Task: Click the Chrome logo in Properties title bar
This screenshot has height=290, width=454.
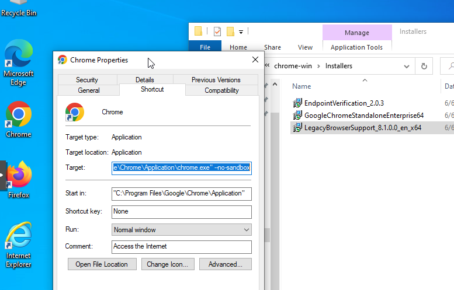Action: (x=63, y=60)
